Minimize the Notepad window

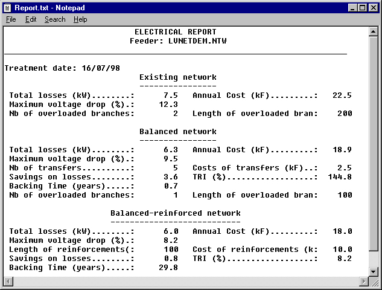(x=353, y=7)
